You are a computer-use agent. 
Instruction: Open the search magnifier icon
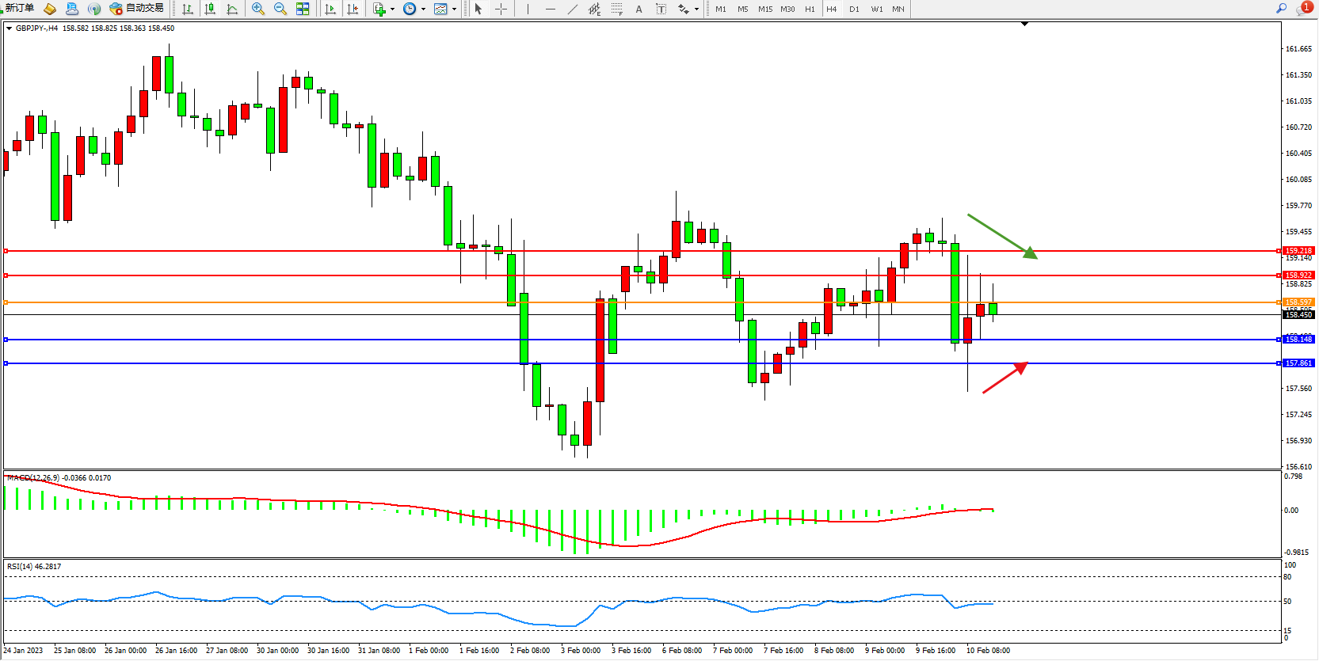pos(1281,9)
